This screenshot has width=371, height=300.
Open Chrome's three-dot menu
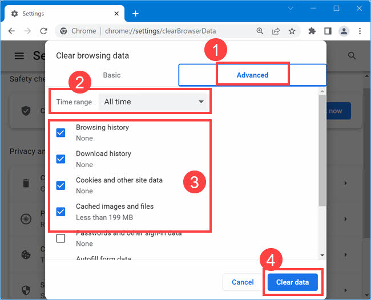(360, 31)
